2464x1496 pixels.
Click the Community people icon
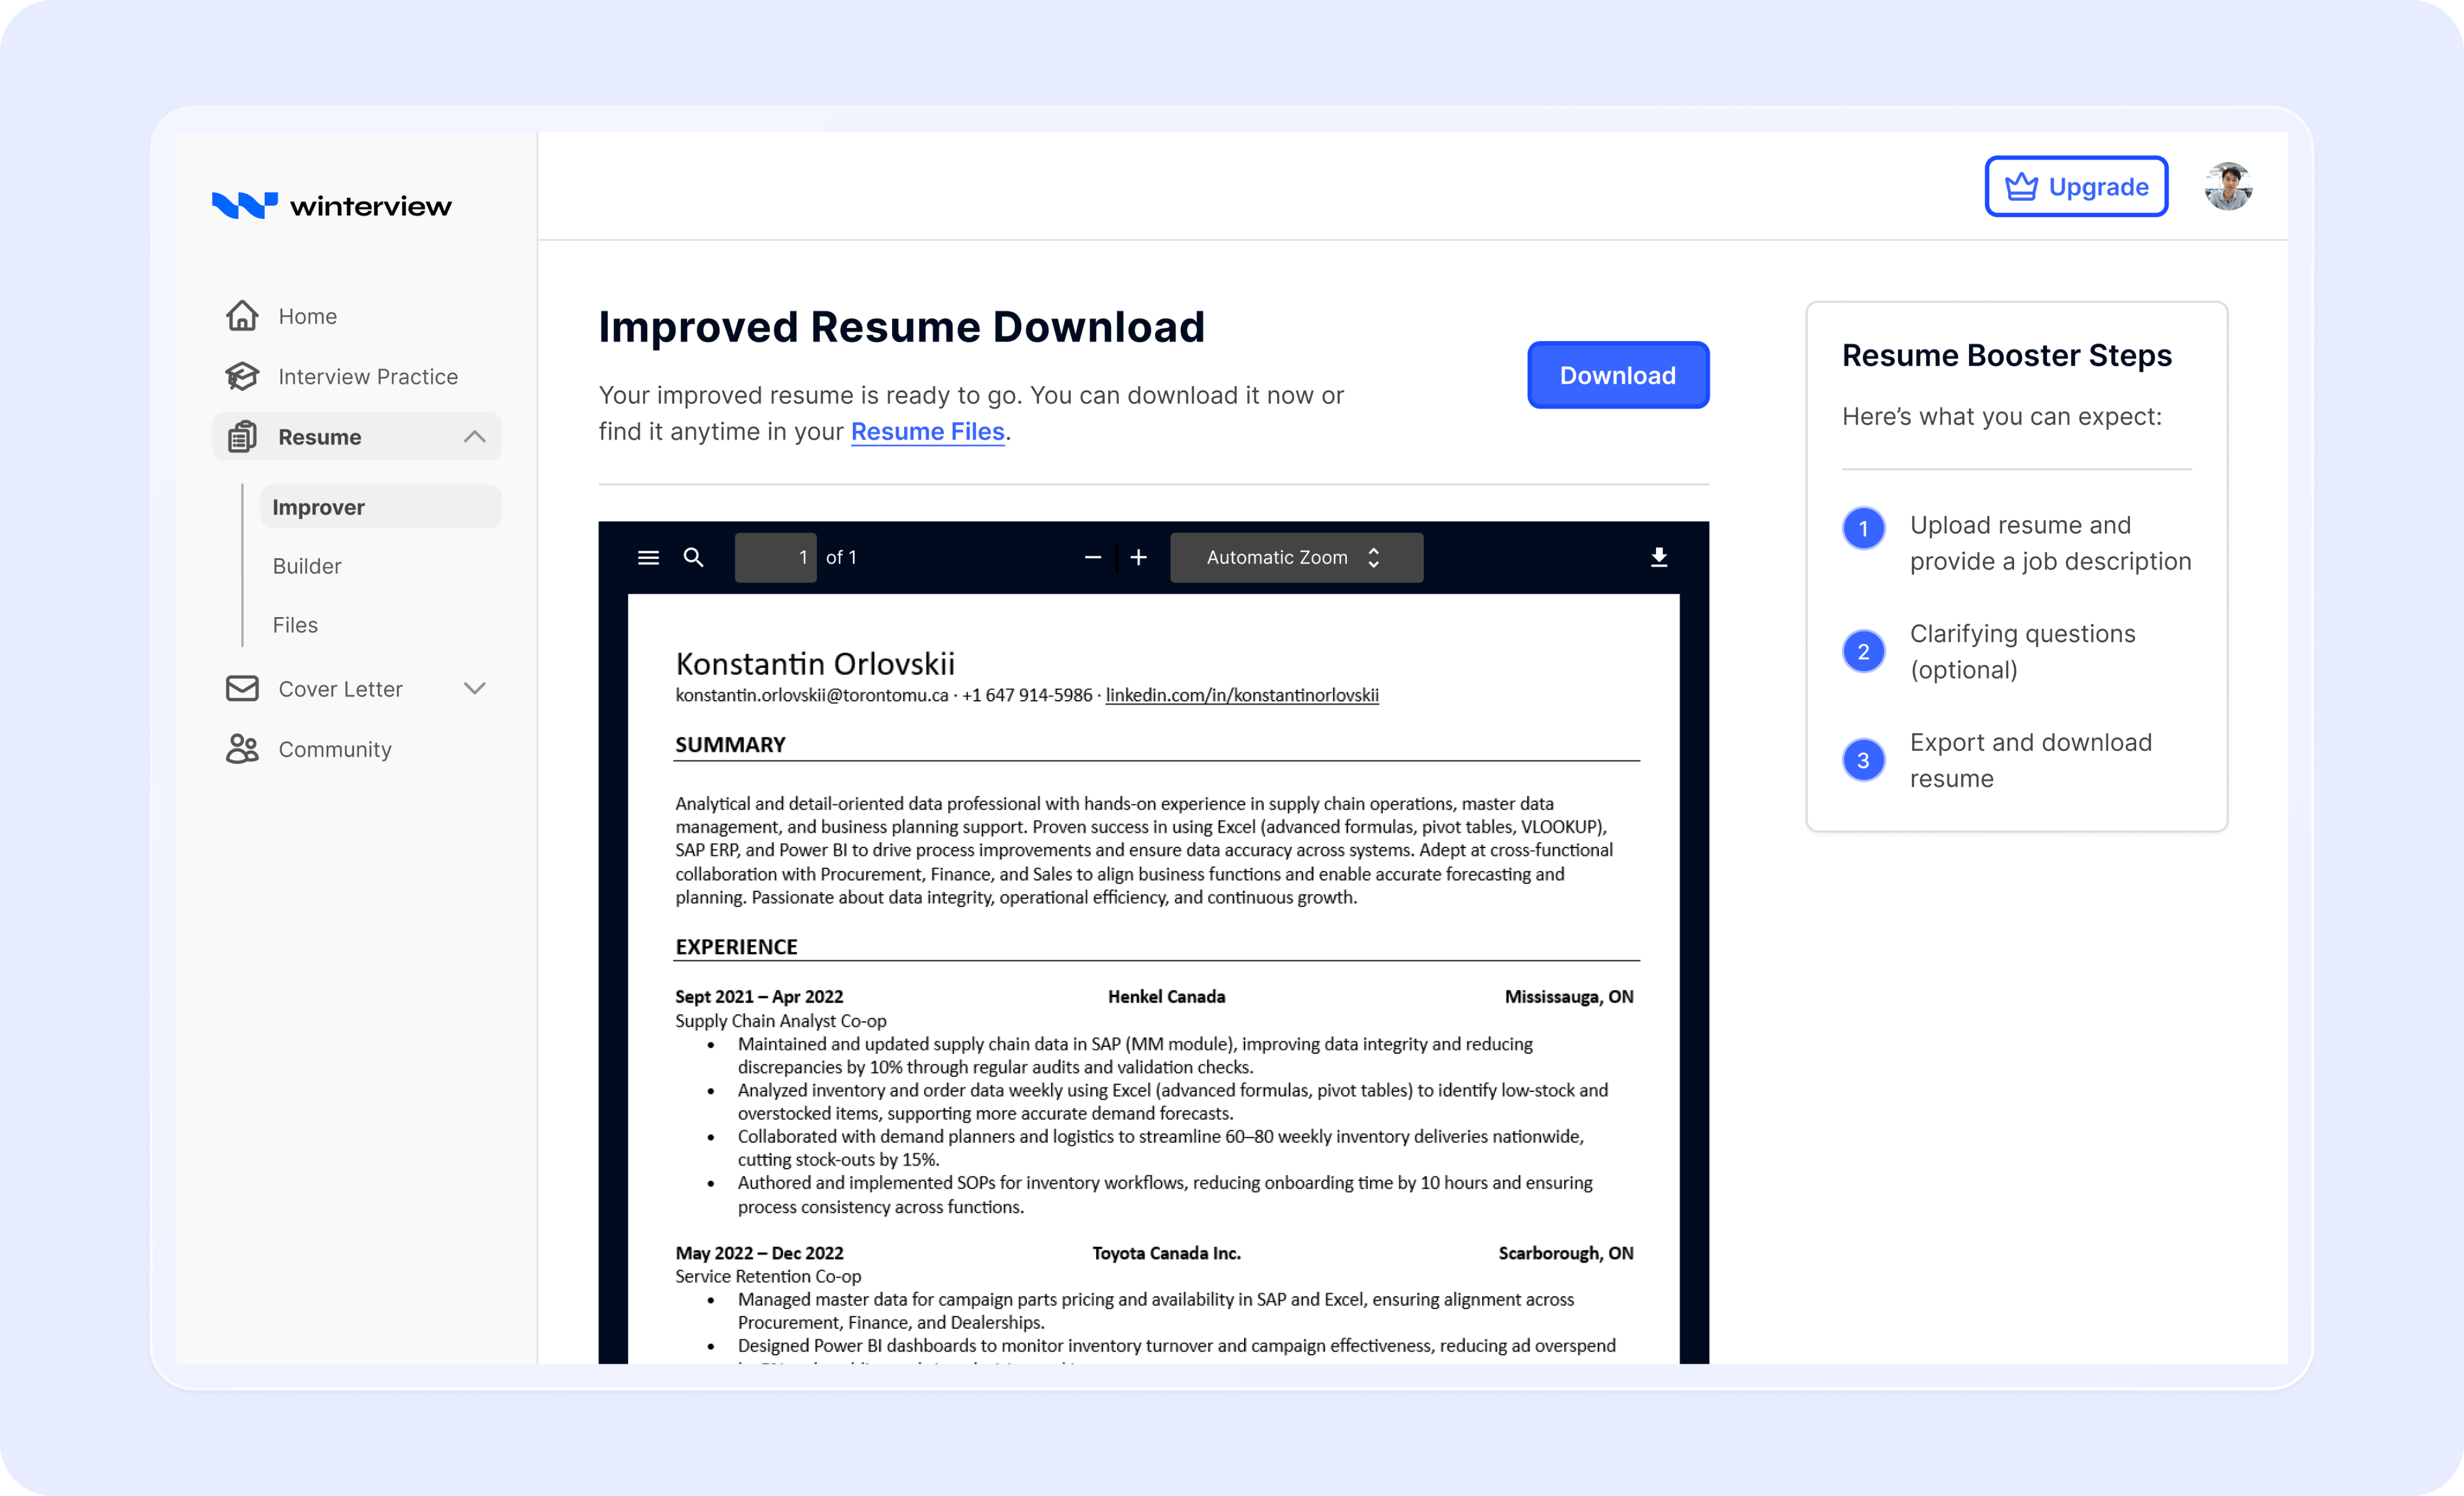[242, 749]
